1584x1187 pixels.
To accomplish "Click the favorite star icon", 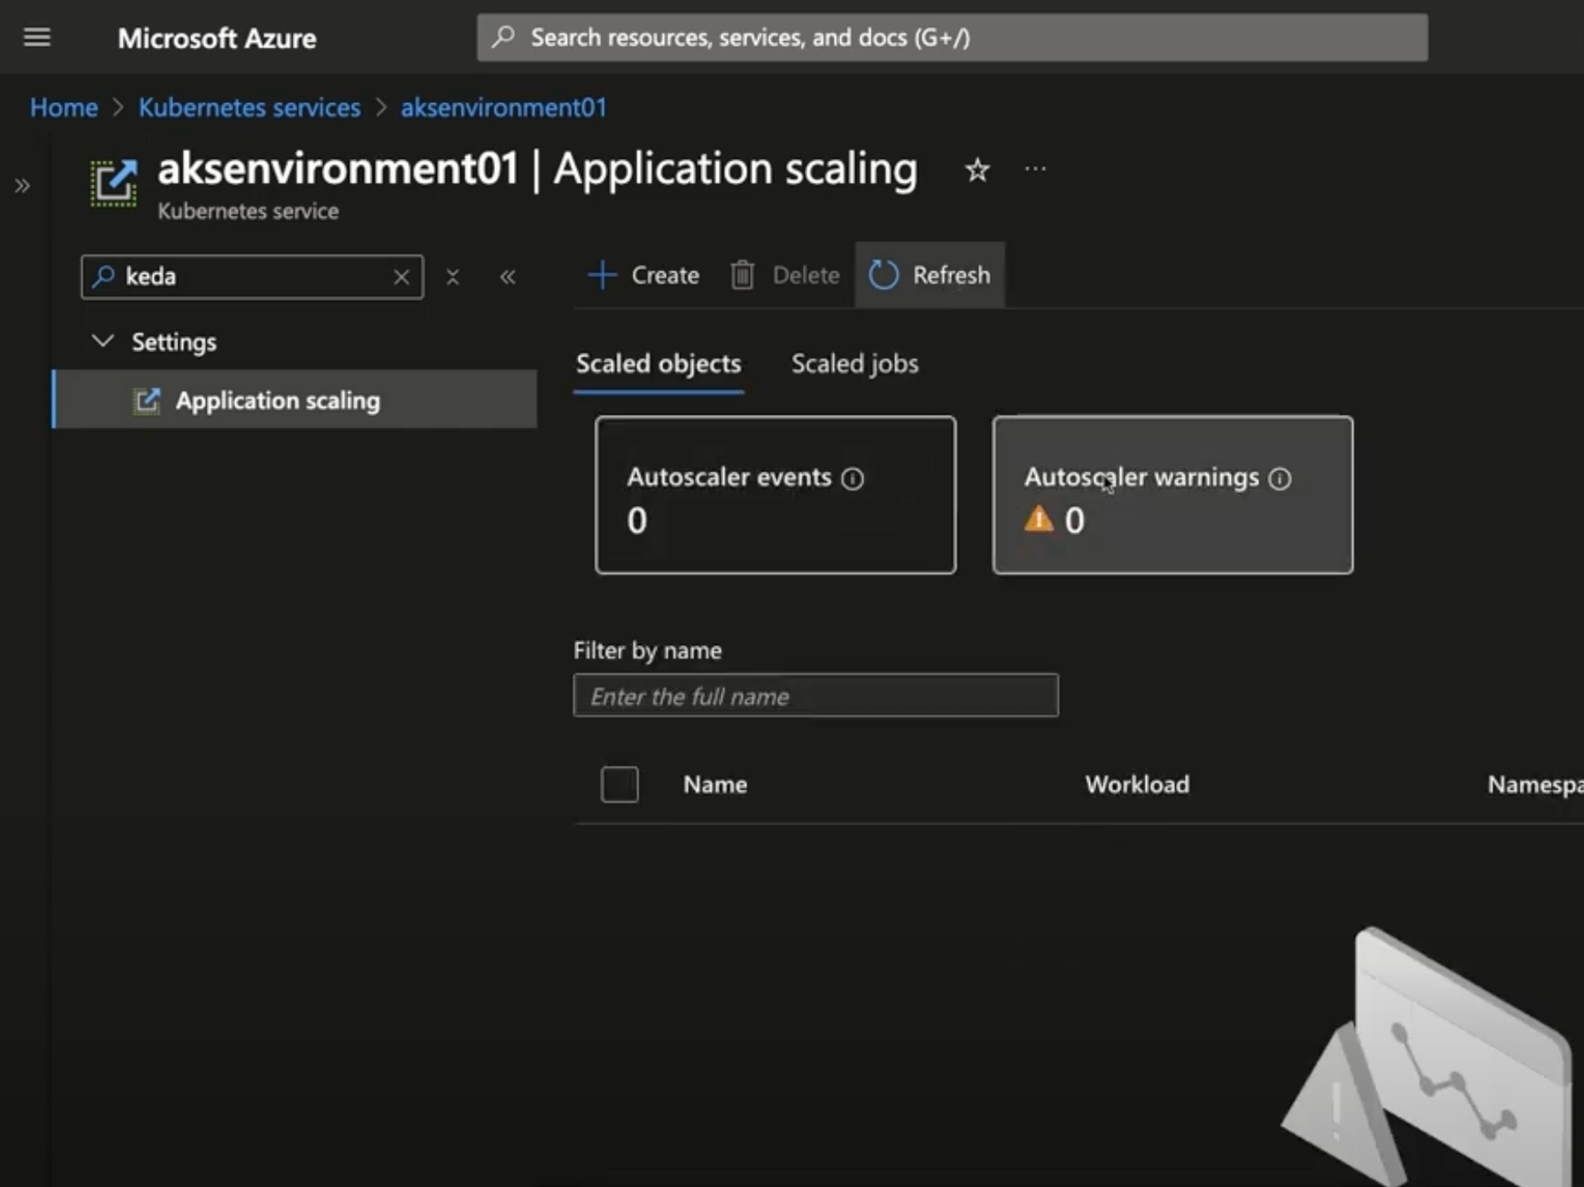I will pos(977,169).
